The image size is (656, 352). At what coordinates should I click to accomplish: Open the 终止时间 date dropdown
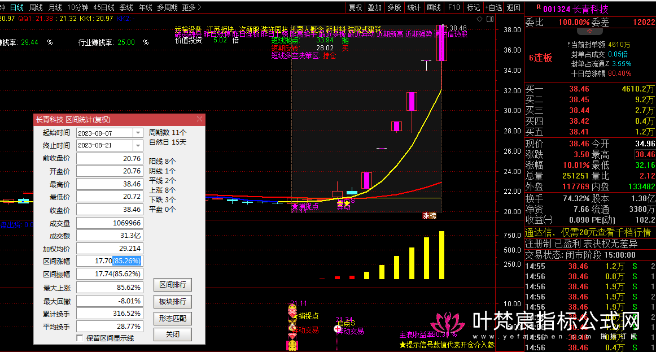pos(138,145)
